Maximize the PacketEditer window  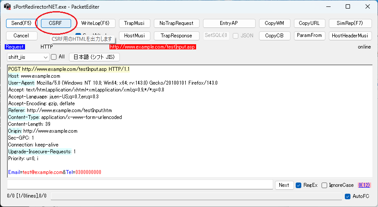click(348, 6)
